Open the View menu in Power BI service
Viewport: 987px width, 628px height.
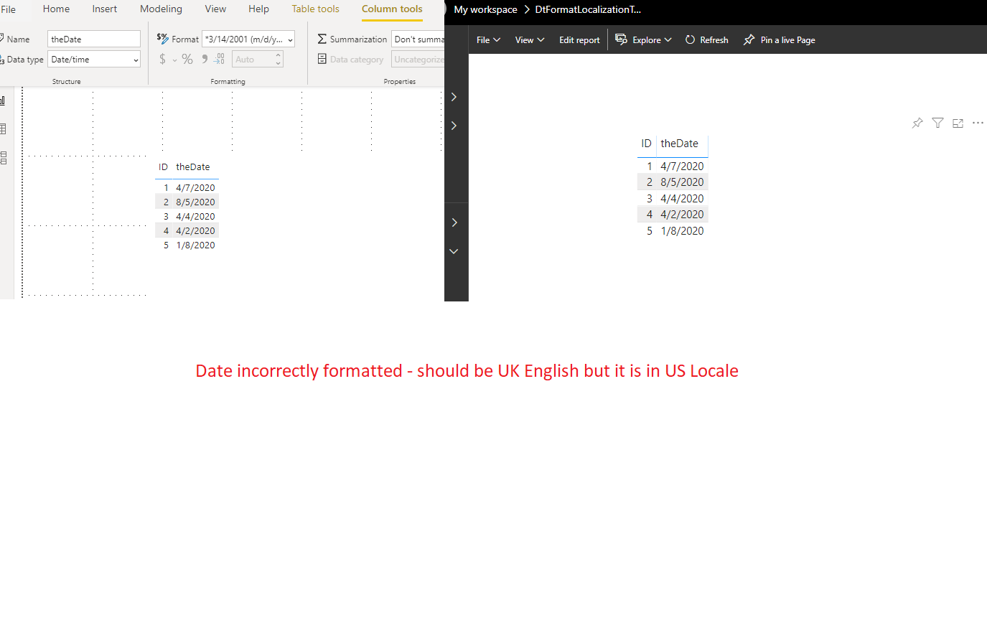pos(530,39)
